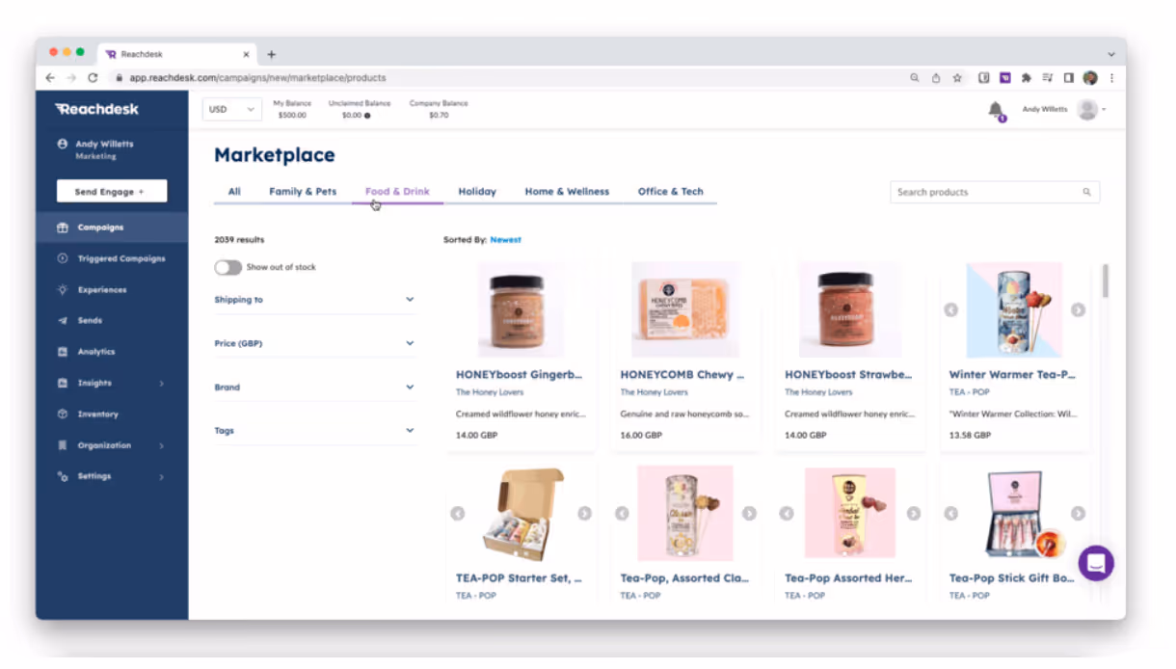Screen dimensions: 1176x669
Task: Open the notifications bell
Action: (x=996, y=110)
